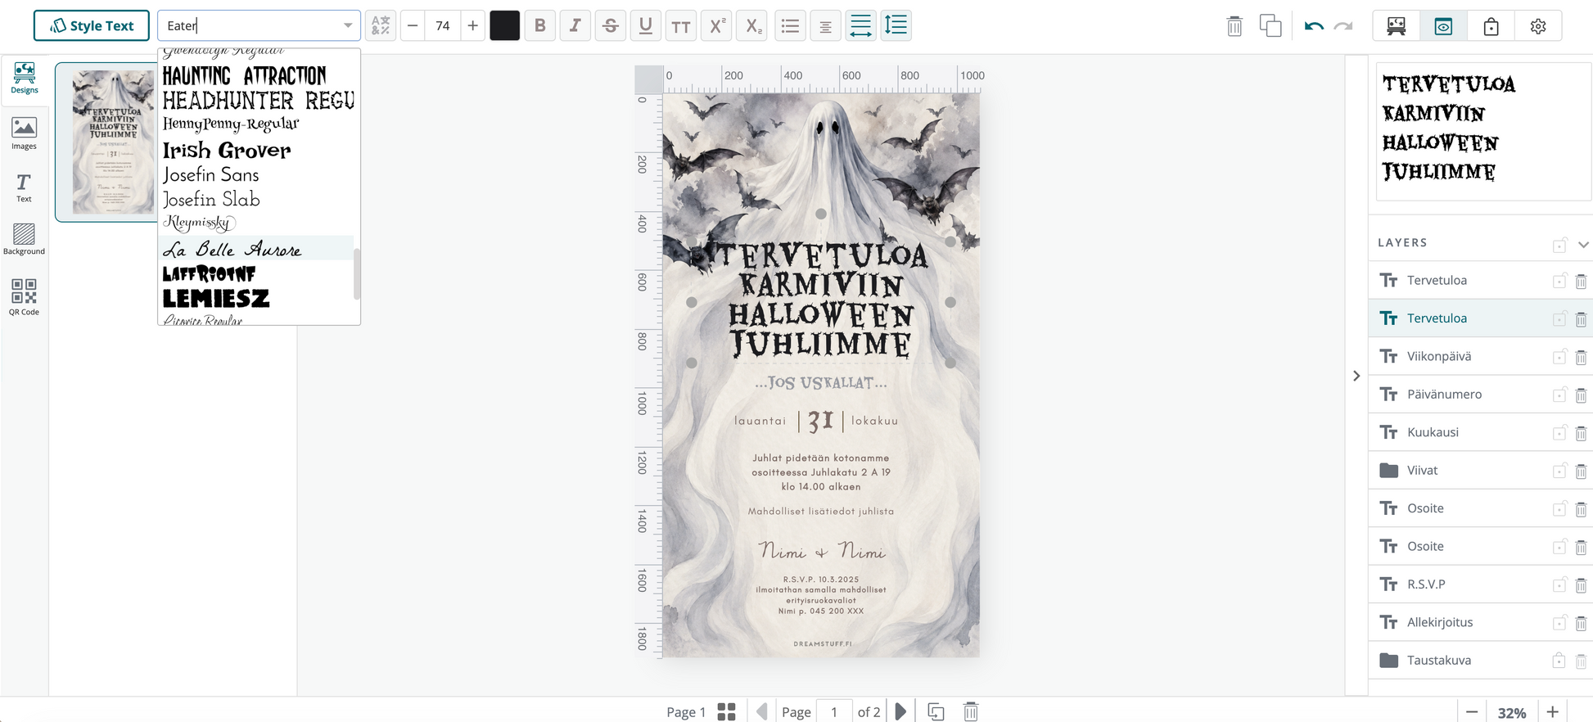Go to the previous page
Image resolution: width=1593 pixels, height=722 pixels.
click(x=762, y=711)
